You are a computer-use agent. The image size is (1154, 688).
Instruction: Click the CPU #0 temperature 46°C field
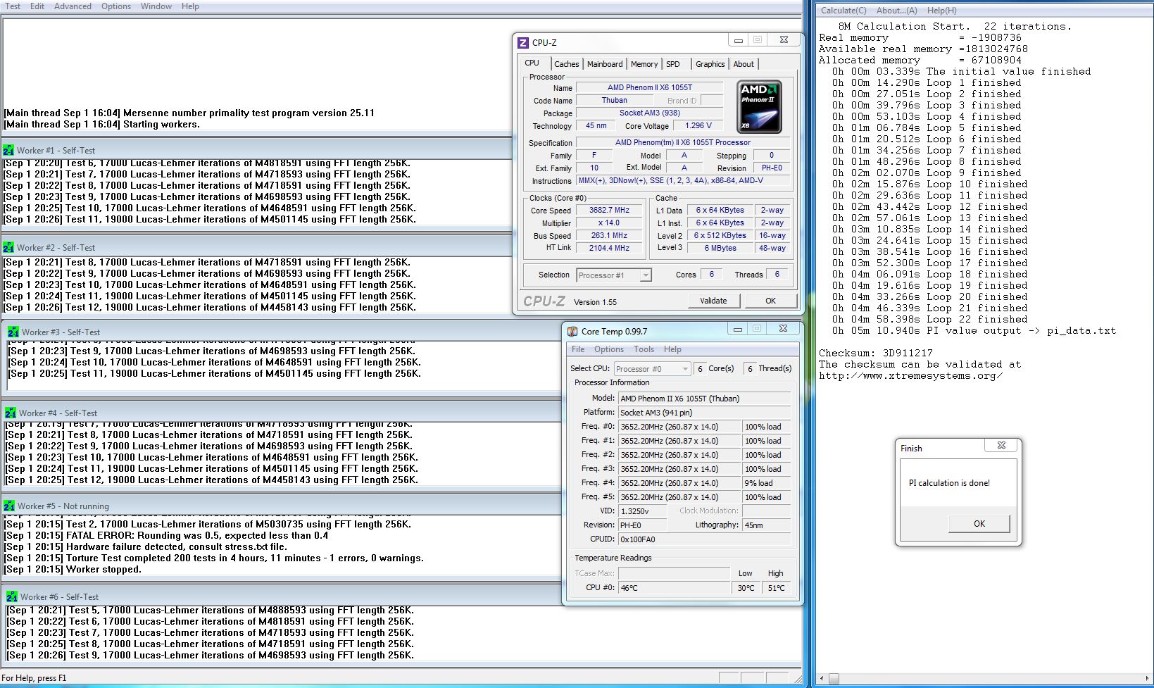[x=675, y=588]
